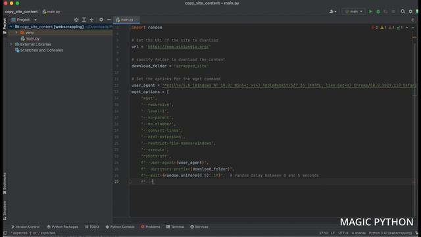Toggle the Project tool window sidebar button

pyautogui.click(x=5, y=26)
